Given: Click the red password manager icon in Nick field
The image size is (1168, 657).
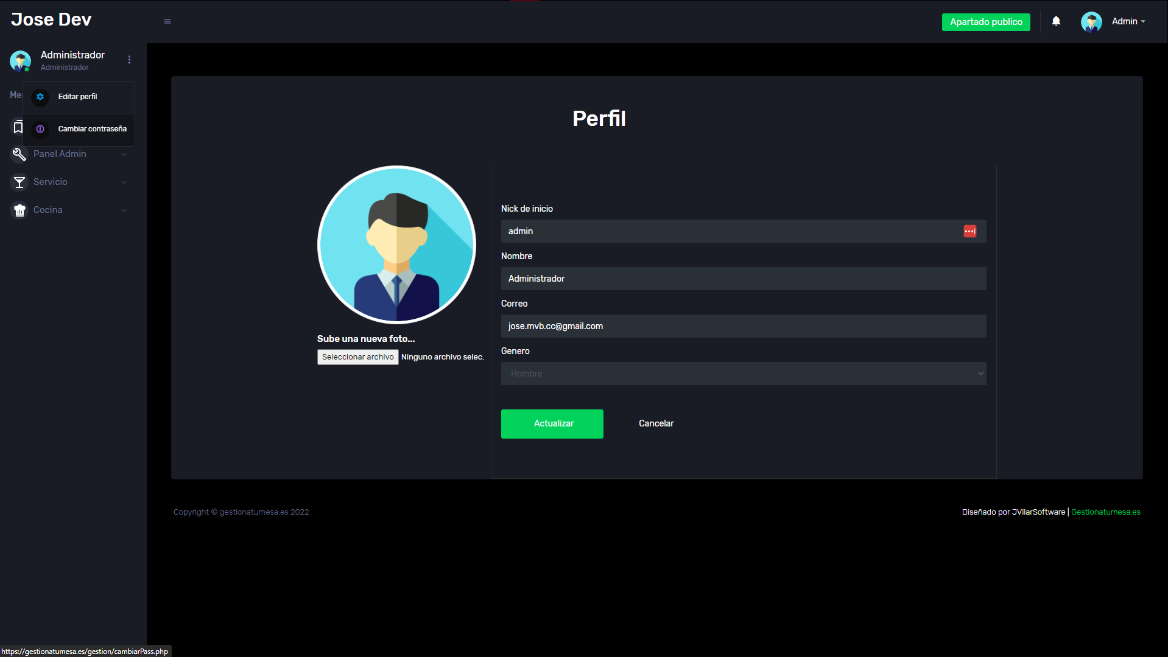Looking at the screenshot, I should tap(969, 231).
